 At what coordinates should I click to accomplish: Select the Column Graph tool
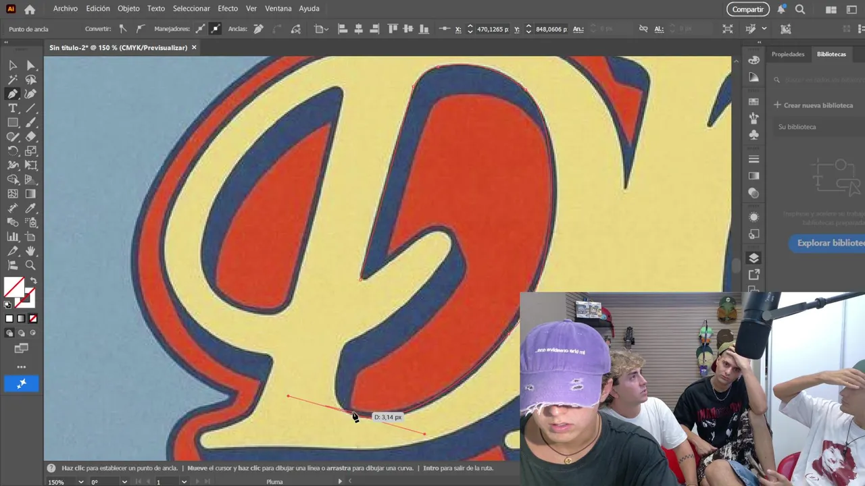[13, 237]
